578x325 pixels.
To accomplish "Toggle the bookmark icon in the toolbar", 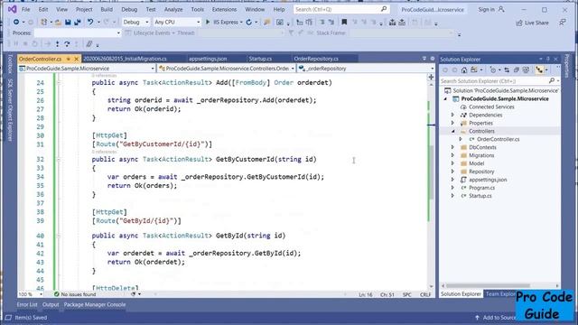I will coord(344,22).
